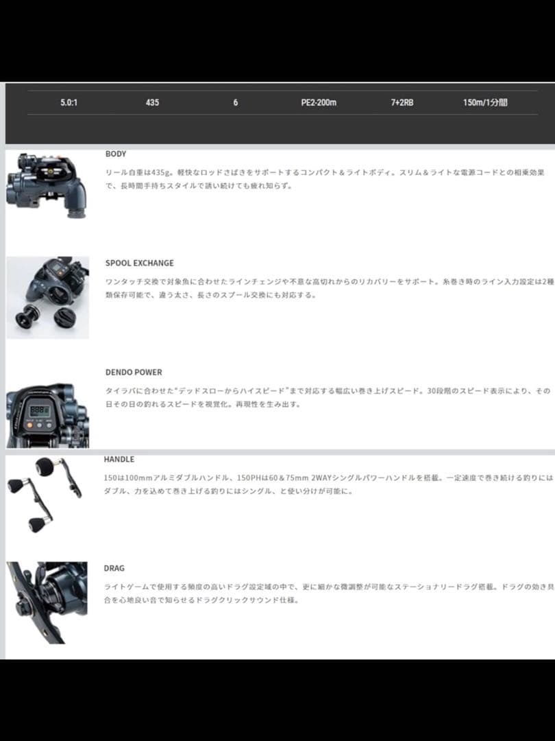This screenshot has height=741, width=555.
Task: Click the spec value 6
Action: click(236, 102)
